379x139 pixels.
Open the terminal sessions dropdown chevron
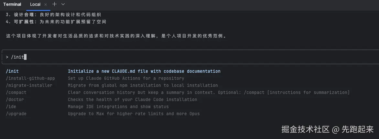coord(63,4)
